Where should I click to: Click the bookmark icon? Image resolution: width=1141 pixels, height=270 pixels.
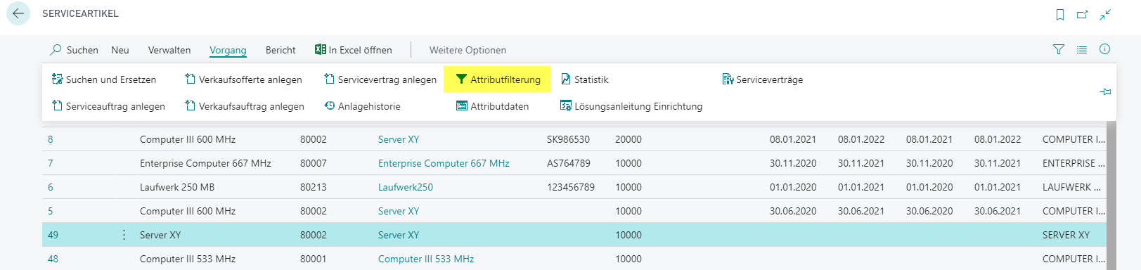[x=1060, y=14]
